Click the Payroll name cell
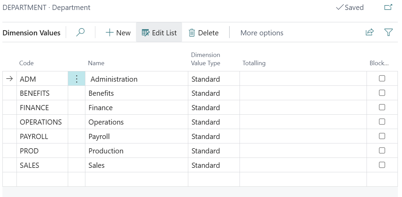The width and height of the screenshot is (402, 197). coord(137,136)
